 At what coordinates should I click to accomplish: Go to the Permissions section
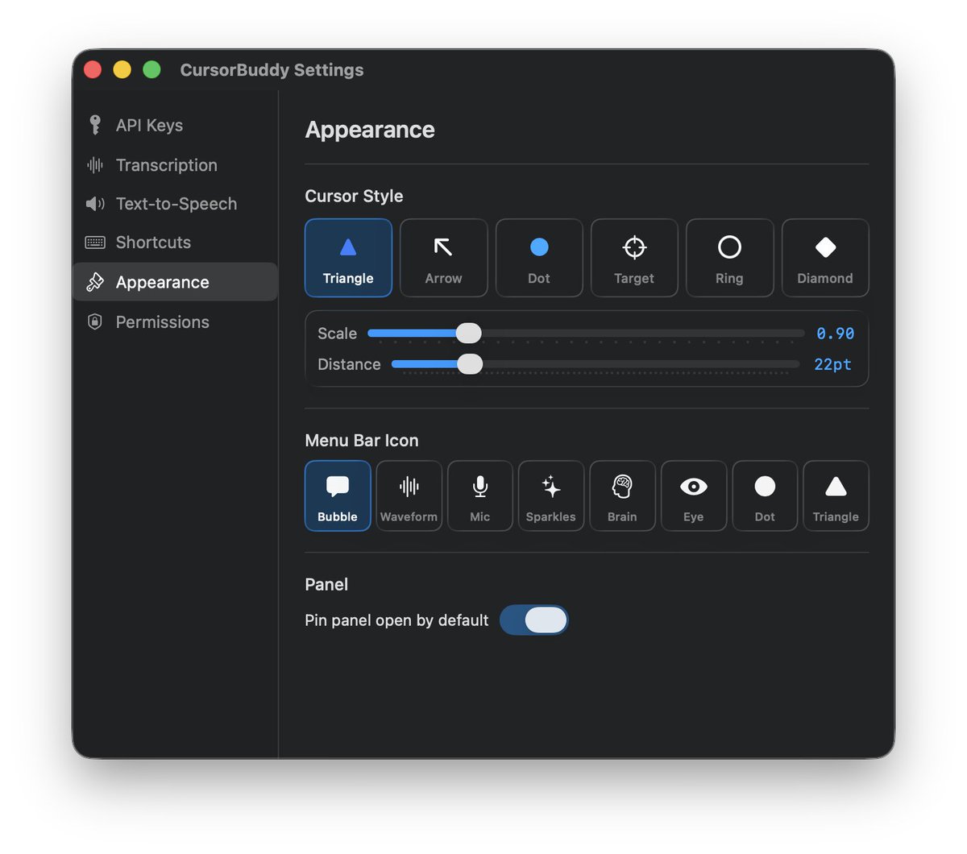[x=162, y=321]
